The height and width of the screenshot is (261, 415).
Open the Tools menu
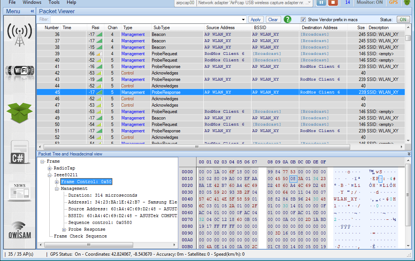tap(54, 2)
